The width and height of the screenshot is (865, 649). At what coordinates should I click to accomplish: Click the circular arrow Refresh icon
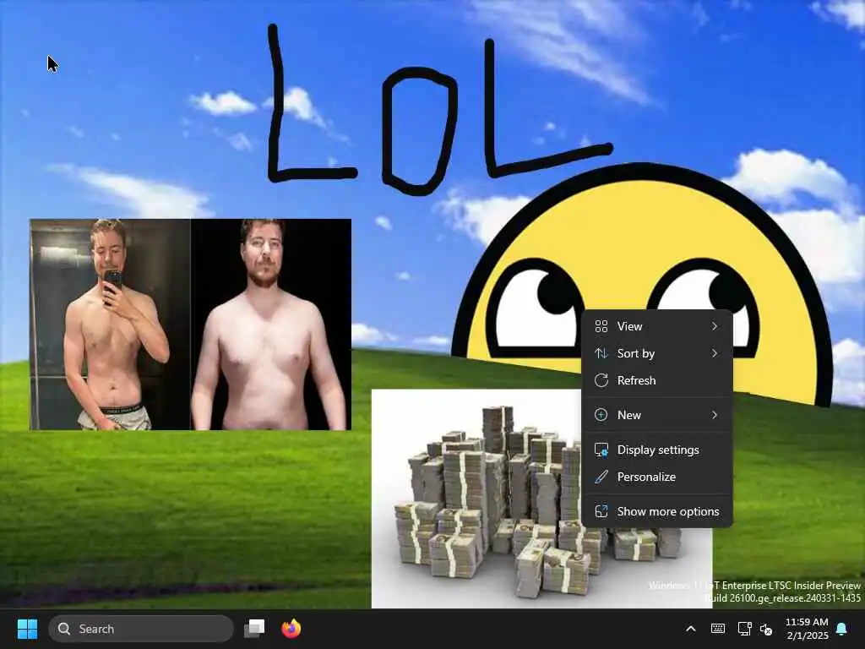pos(601,380)
